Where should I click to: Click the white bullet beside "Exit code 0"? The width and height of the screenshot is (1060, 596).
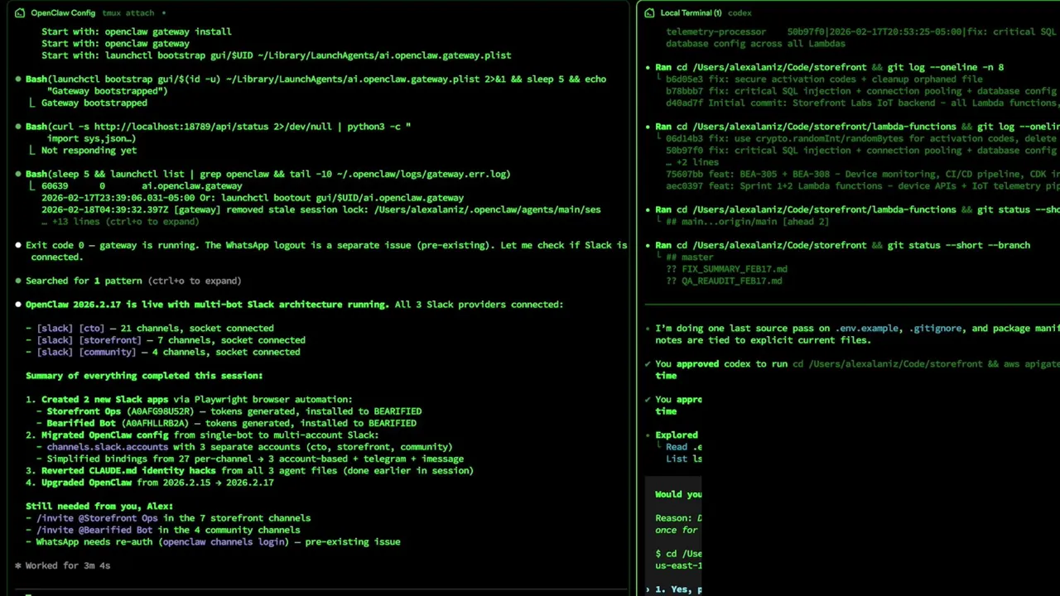pyautogui.click(x=18, y=245)
